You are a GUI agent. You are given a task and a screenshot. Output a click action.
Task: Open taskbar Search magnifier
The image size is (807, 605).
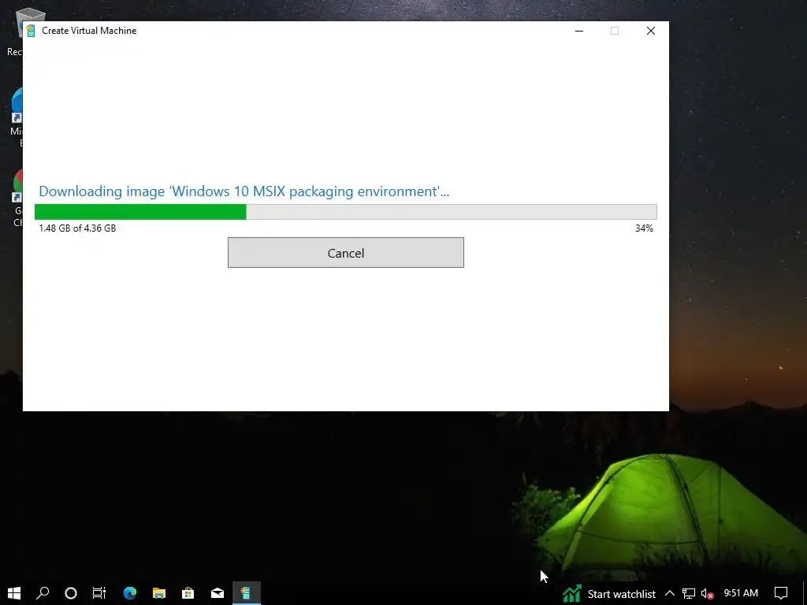[43, 593]
